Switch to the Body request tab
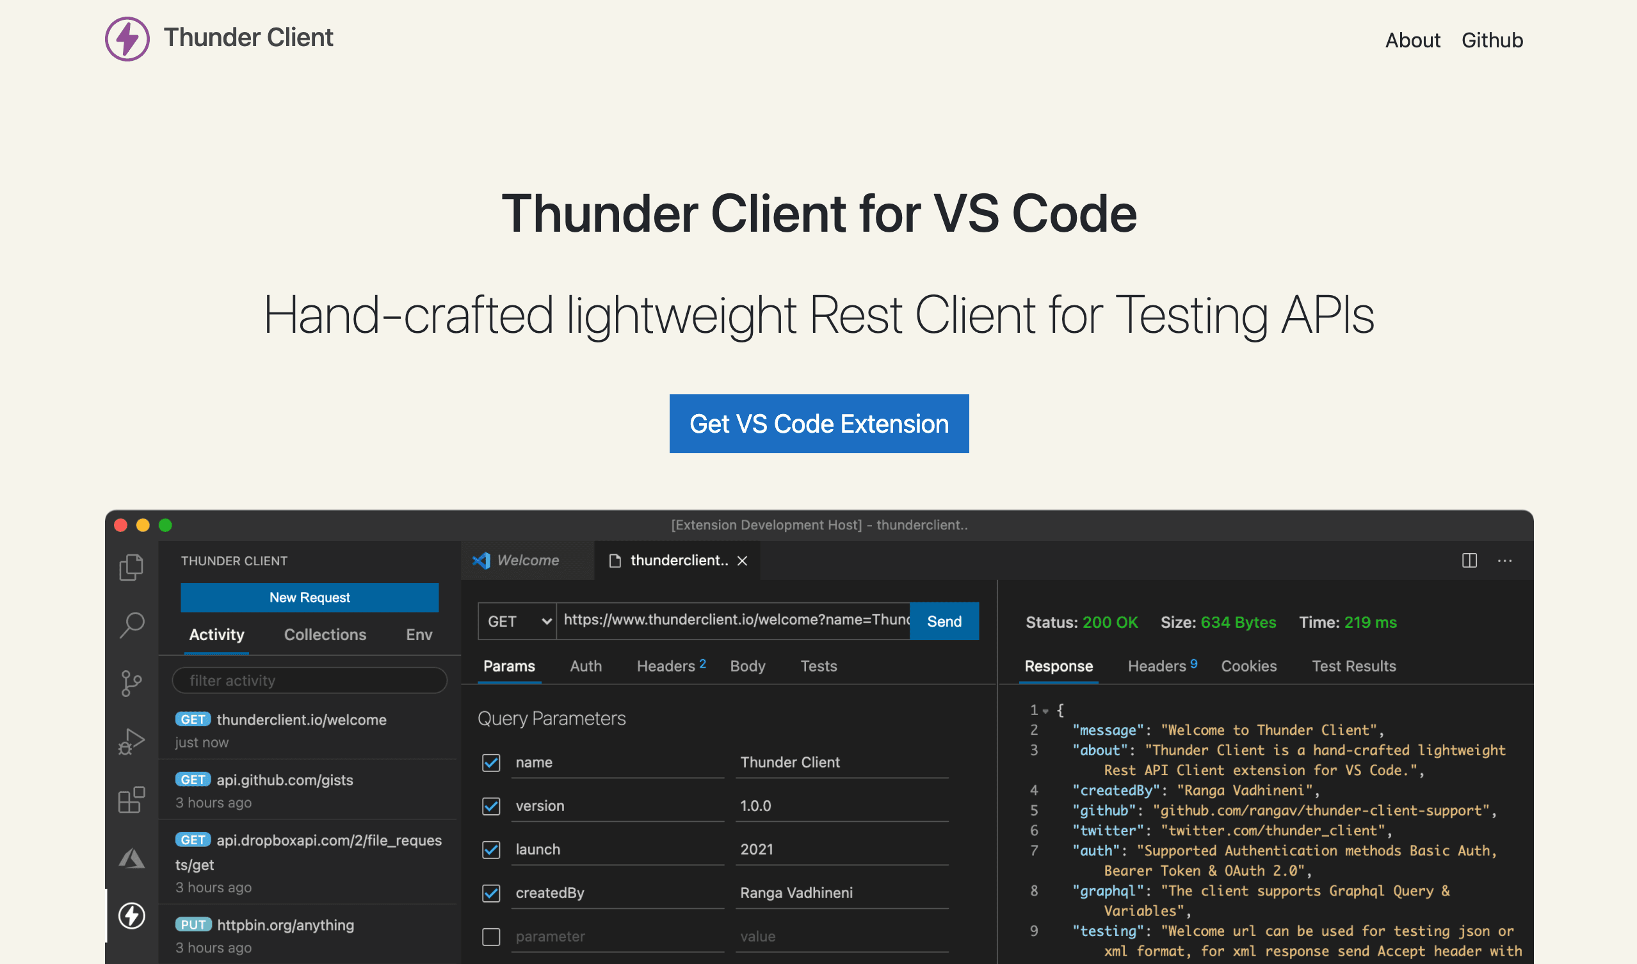The width and height of the screenshot is (1637, 964). (x=747, y=666)
